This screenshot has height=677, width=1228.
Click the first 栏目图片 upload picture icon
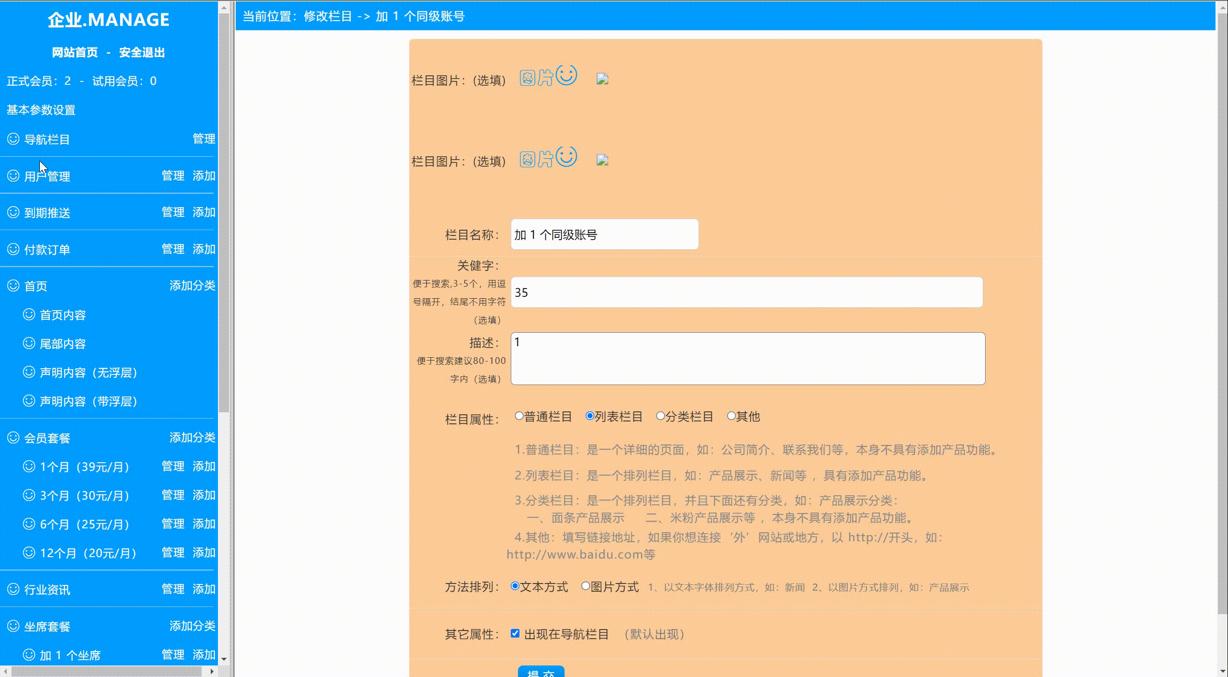coord(548,76)
